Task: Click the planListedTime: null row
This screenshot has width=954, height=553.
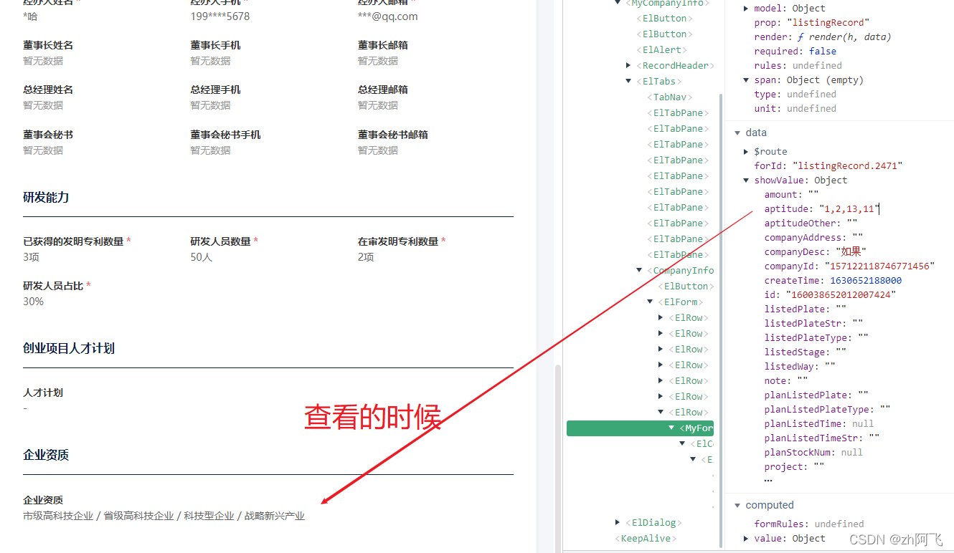Action: coord(818,423)
